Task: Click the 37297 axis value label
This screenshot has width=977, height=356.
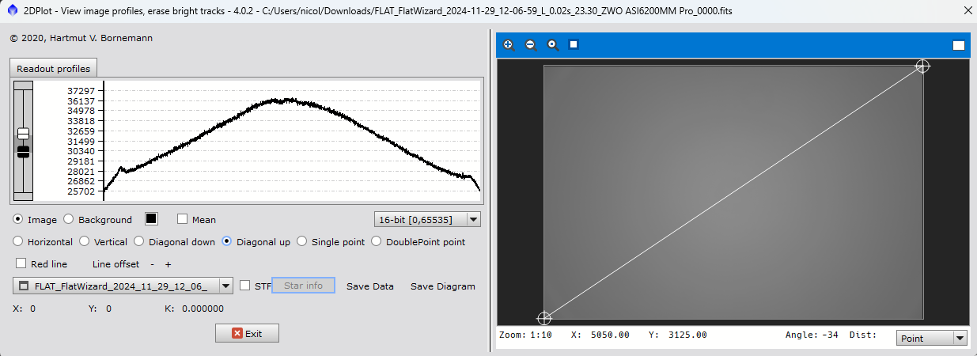Action: click(81, 91)
